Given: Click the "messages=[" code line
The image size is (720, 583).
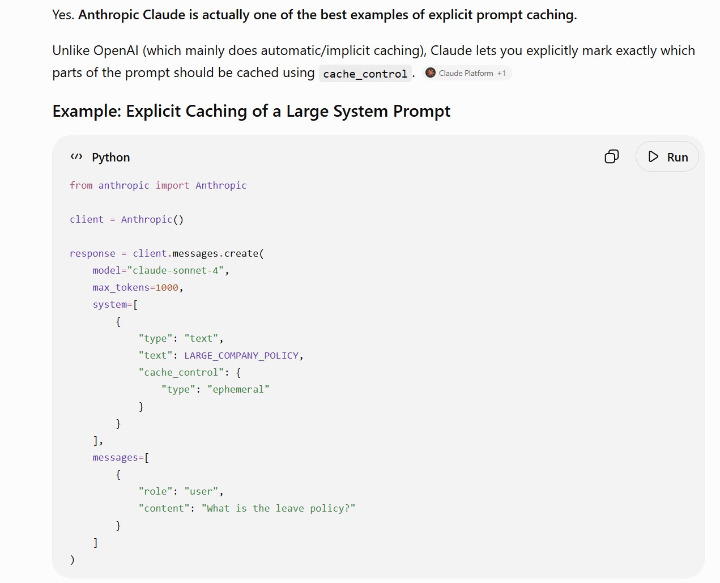Looking at the screenshot, I should click(121, 457).
